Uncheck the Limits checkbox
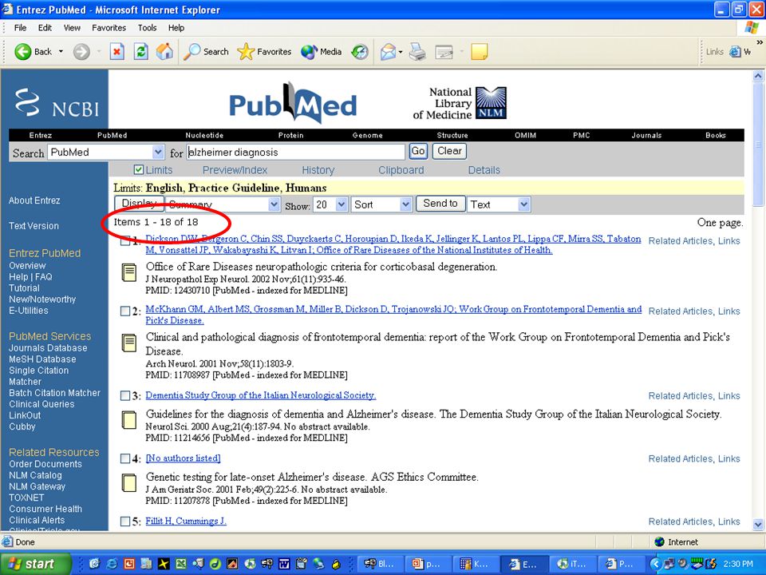 coord(138,169)
